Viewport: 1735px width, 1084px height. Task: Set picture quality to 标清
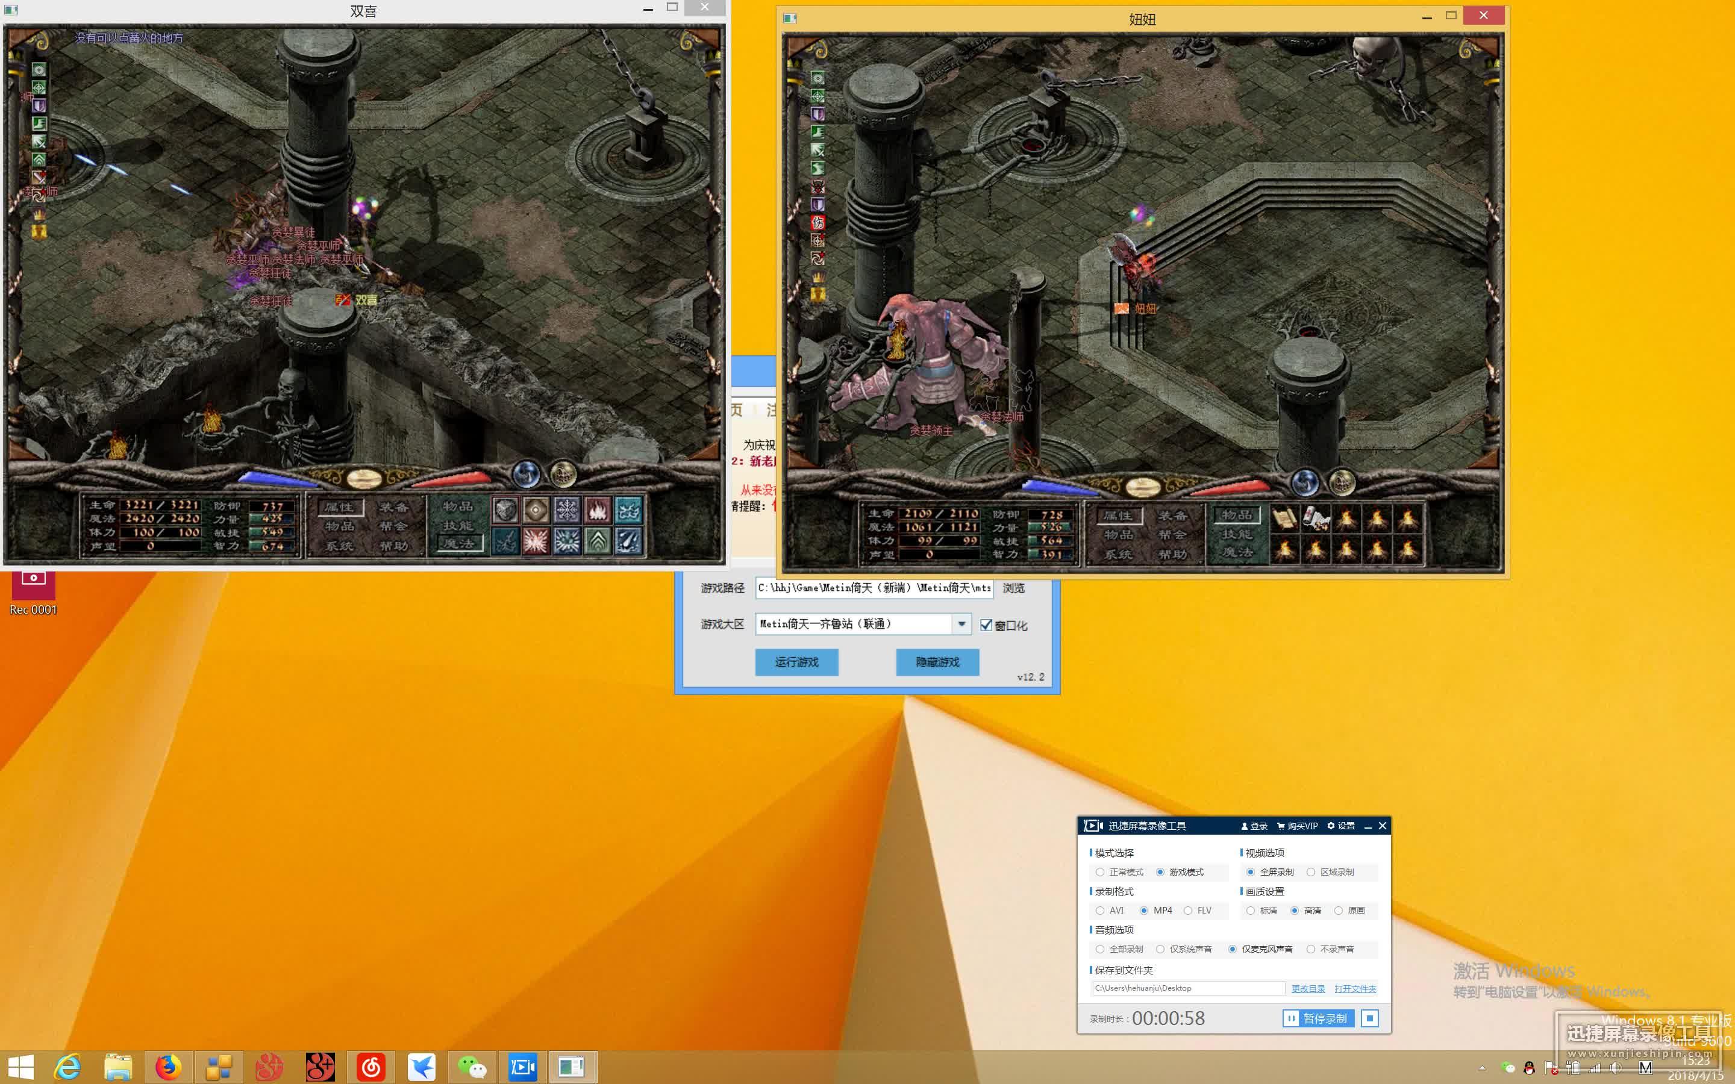[x=1262, y=911]
